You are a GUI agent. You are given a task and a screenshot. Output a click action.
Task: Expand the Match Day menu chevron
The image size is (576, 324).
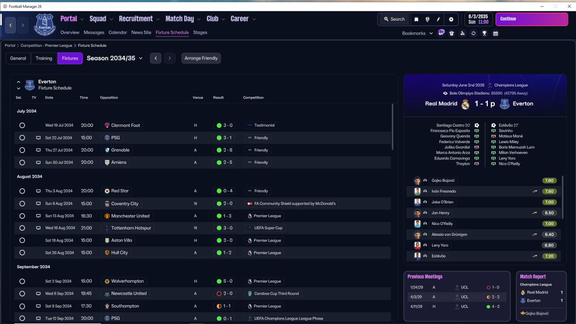pos(199,19)
